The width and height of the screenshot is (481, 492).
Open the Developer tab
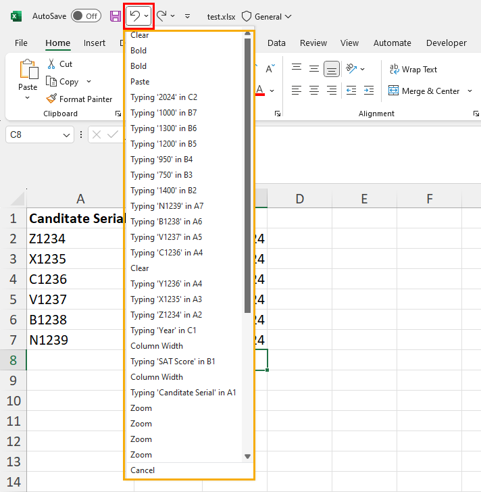(446, 43)
